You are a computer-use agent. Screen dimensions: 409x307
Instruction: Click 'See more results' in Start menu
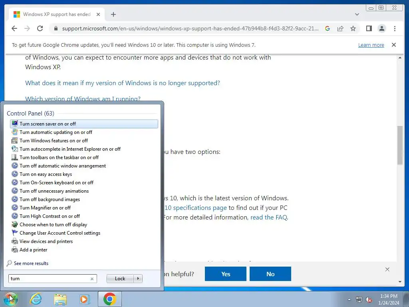pos(31,263)
